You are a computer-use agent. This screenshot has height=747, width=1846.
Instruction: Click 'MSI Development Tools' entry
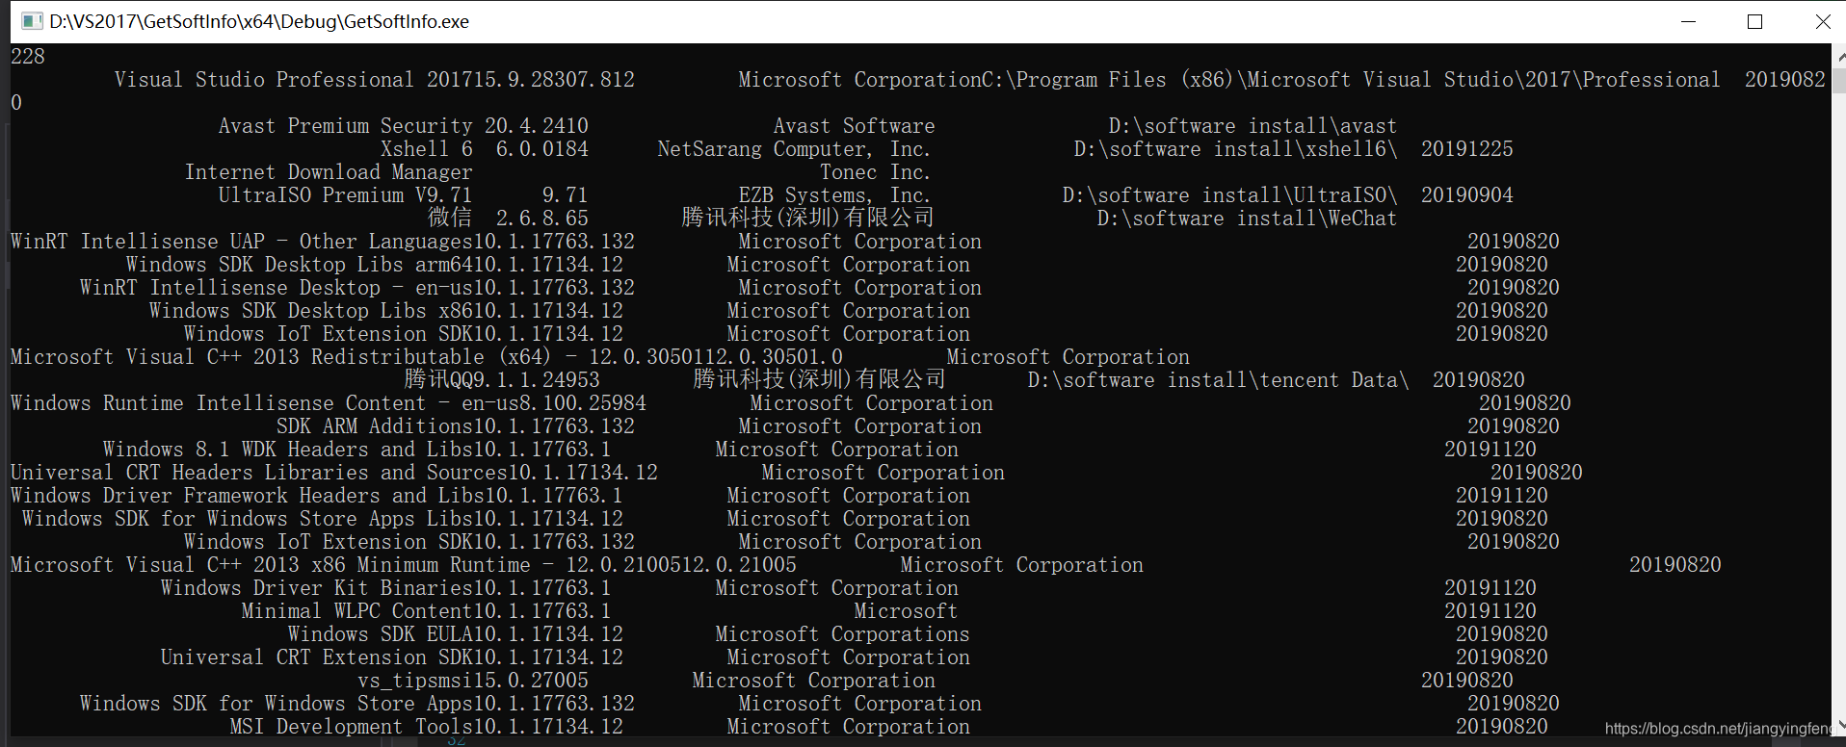click(351, 726)
